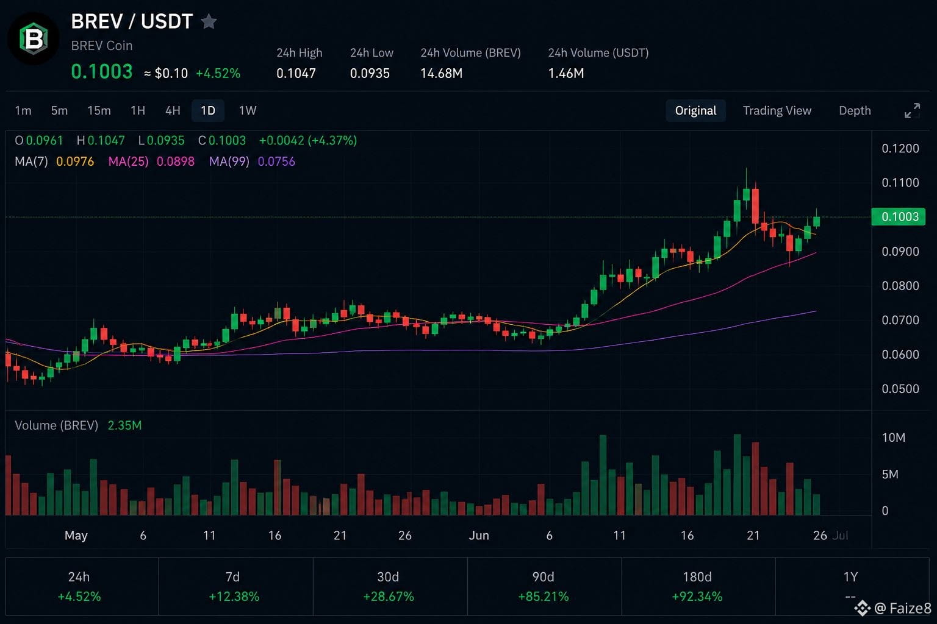The height and width of the screenshot is (624, 937).
Task: Show the Original chart view
Action: [695, 110]
